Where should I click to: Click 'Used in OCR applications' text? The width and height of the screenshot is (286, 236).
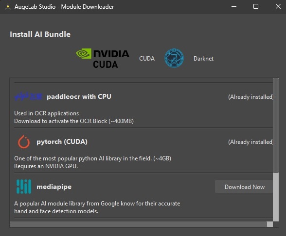(x=47, y=113)
